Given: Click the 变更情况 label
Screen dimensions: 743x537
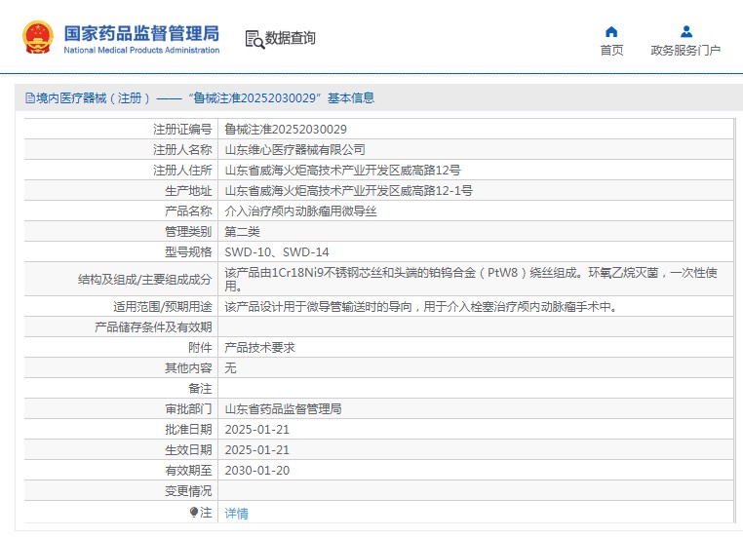Looking at the screenshot, I should 188,491.
